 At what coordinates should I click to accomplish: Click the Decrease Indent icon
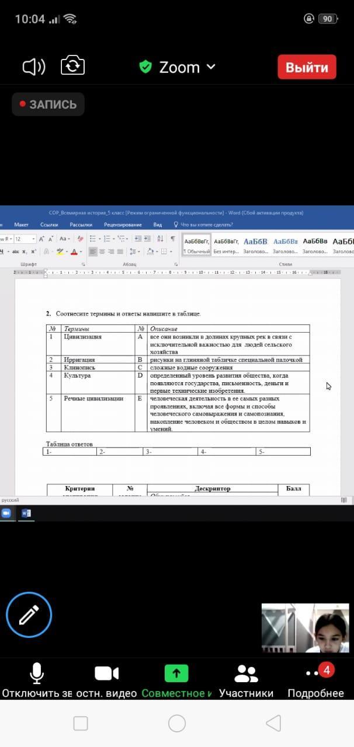tap(138, 239)
